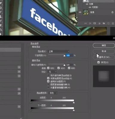Uncheck the 预览(V) preview checkbox
Viewport: 115px width, 119px height.
(99, 62)
